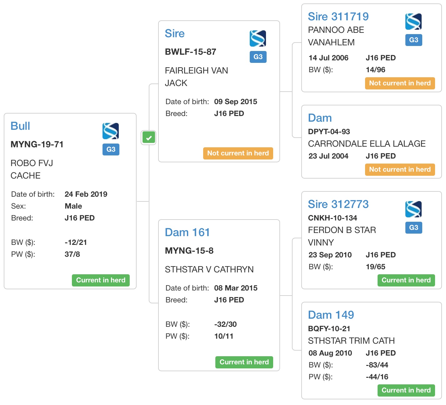Click Current in herd badge on Bull card
This screenshot has width=446, height=405.
coord(101,280)
